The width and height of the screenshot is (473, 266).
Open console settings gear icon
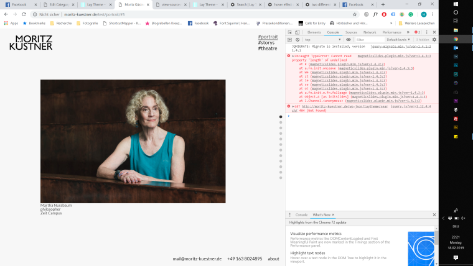click(x=434, y=39)
